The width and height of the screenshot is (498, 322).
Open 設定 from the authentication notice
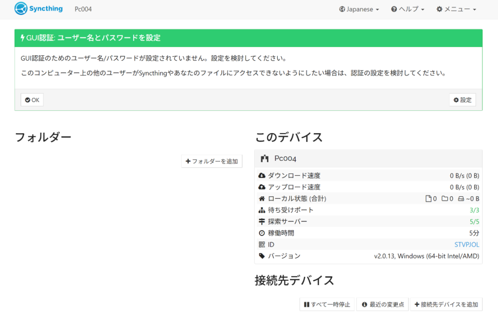pyautogui.click(x=462, y=100)
